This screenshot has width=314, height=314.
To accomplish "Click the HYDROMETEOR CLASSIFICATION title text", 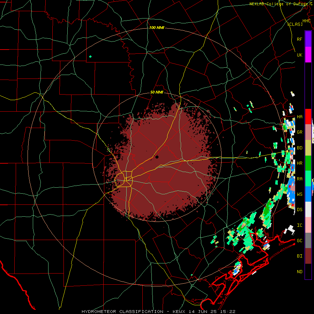I will pos(122,312).
